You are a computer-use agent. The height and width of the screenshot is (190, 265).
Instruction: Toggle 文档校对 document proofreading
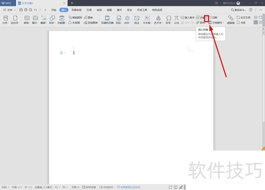[x=106, y=187]
